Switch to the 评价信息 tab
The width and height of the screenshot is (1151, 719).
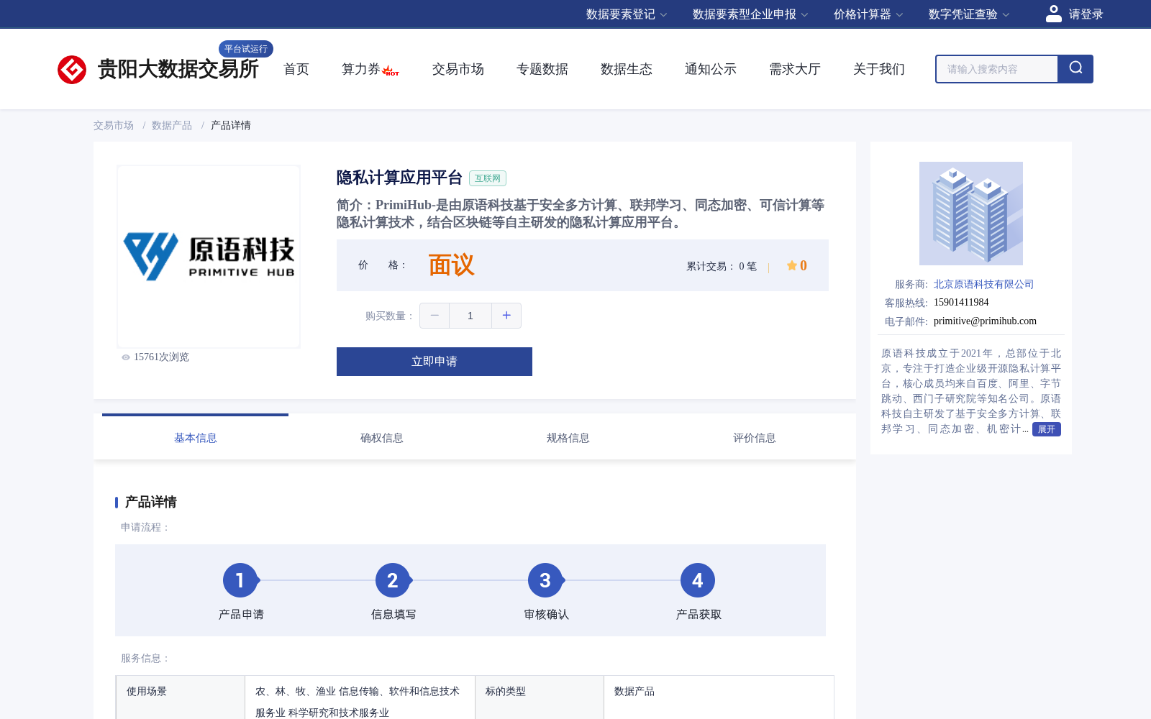click(x=755, y=438)
